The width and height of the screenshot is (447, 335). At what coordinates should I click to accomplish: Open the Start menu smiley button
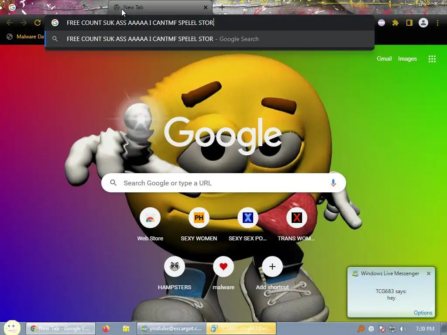[x=12, y=328]
